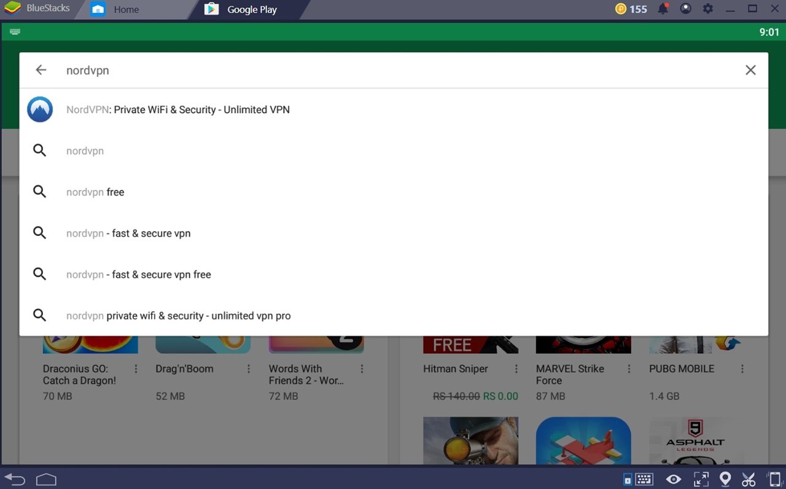786x489 pixels.
Task: Click Hitman Sniper price RS 0.00
Action: (500, 396)
